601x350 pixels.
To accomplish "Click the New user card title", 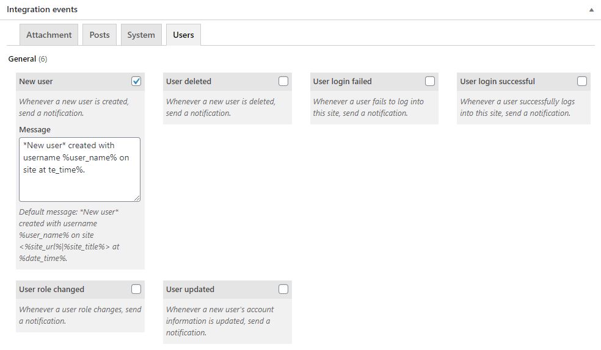I will [x=36, y=82].
